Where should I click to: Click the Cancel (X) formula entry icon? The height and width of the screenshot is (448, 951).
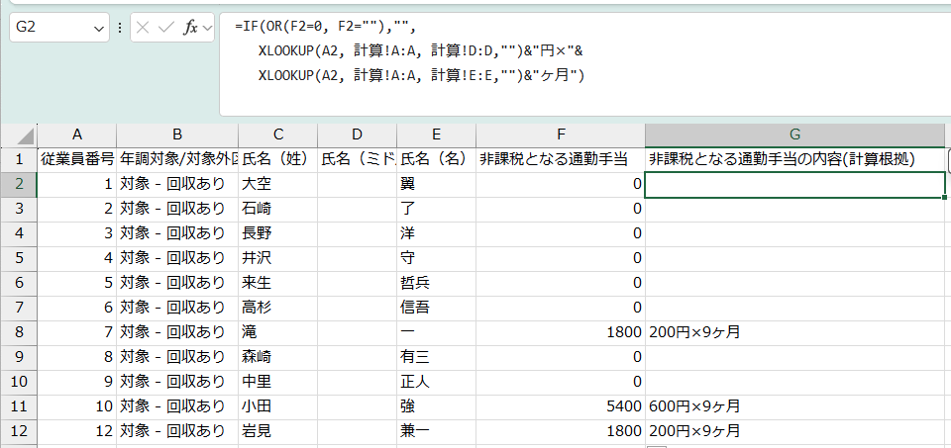[x=143, y=29]
